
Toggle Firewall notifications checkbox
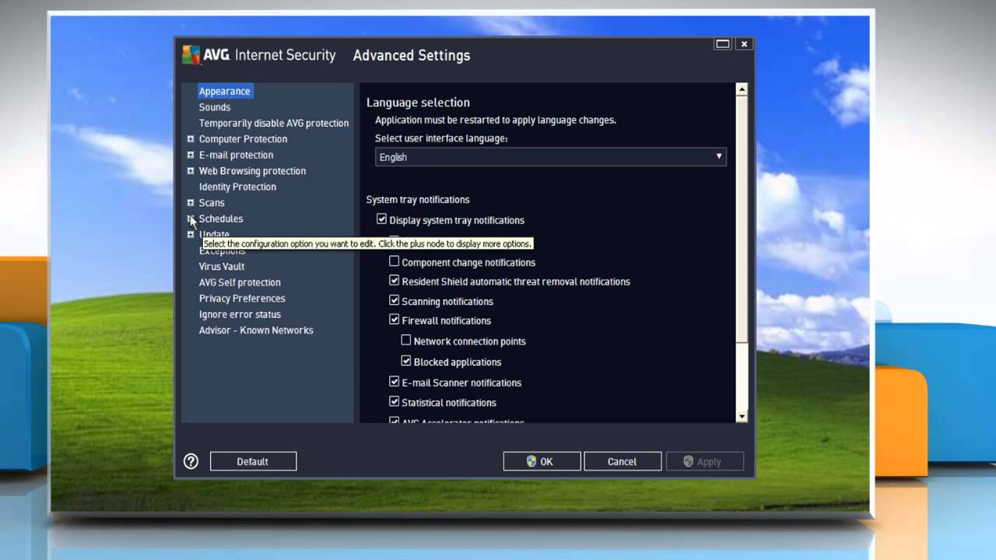pos(394,320)
